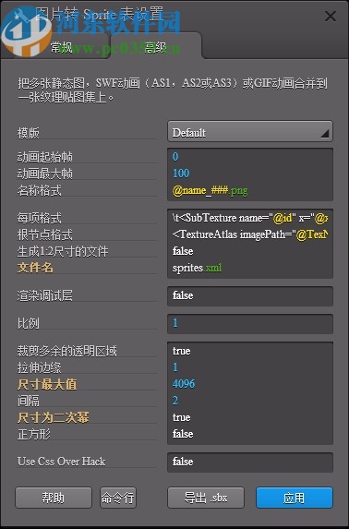Select the 比例 label
Viewport: 349px width, 529px height.
click(29, 323)
